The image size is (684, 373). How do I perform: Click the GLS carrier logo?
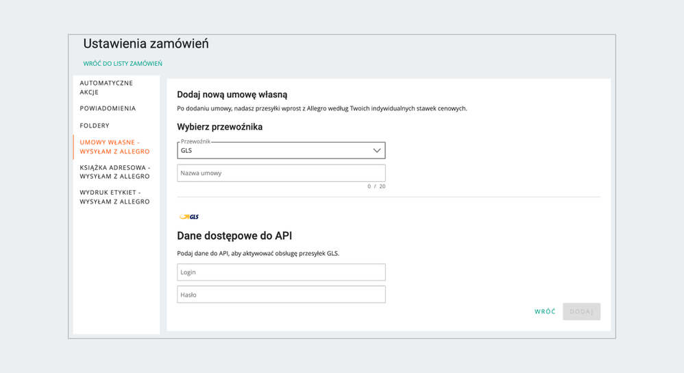(x=189, y=217)
